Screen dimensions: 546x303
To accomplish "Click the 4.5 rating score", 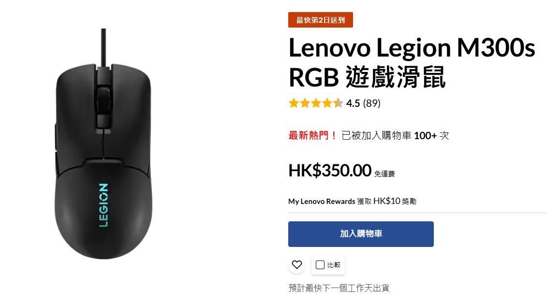I will 353,103.
